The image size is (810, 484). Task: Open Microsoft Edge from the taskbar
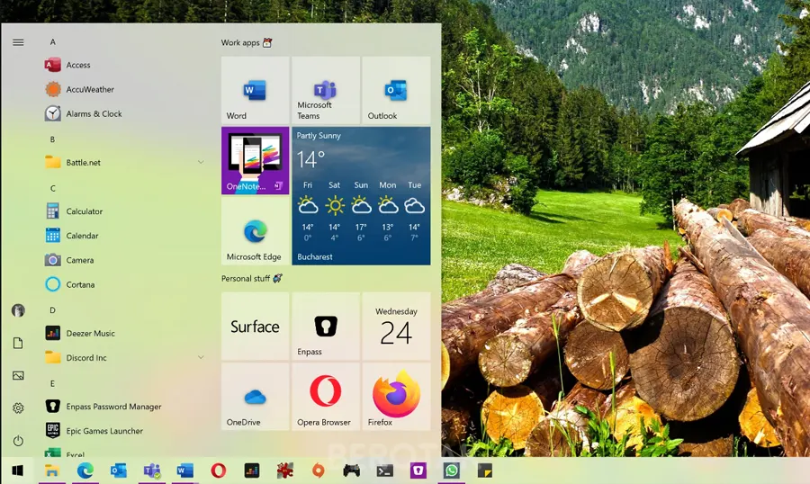pyautogui.click(x=85, y=471)
